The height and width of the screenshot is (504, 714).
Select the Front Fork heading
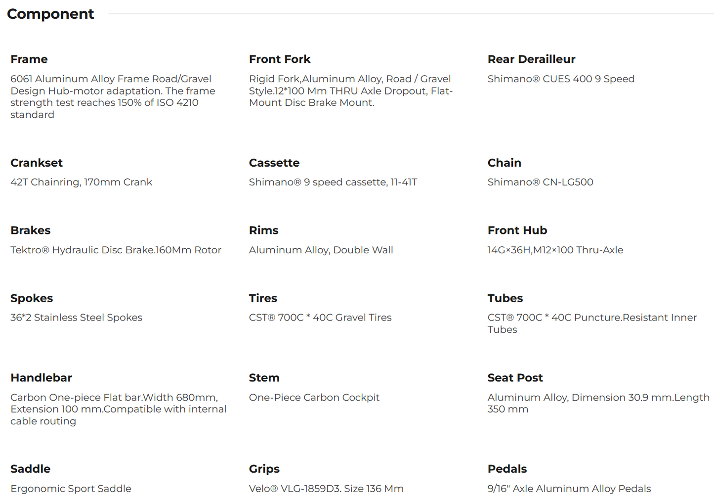280,59
